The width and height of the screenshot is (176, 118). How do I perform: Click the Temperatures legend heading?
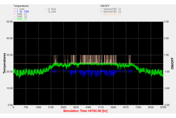click(21, 6)
